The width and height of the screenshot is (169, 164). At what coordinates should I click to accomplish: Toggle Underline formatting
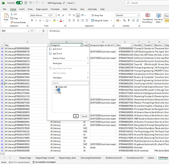(x=40, y=20)
